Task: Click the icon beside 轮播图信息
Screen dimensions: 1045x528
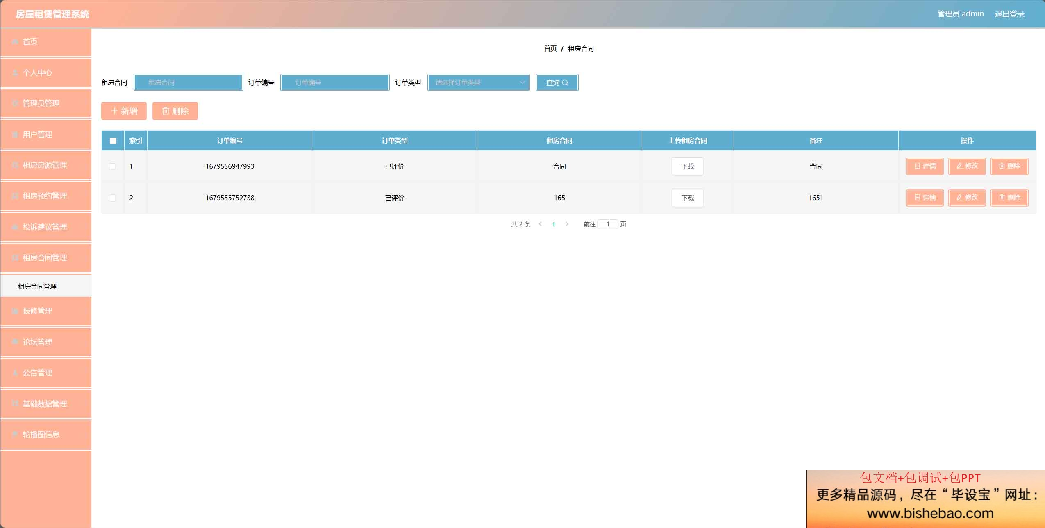Action: [15, 435]
